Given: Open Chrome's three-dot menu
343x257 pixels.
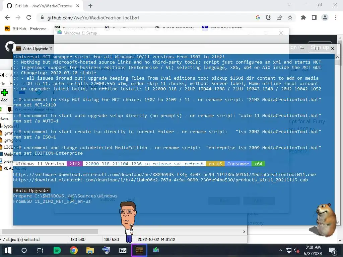Looking at the screenshot, I should [x=336, y=18].
